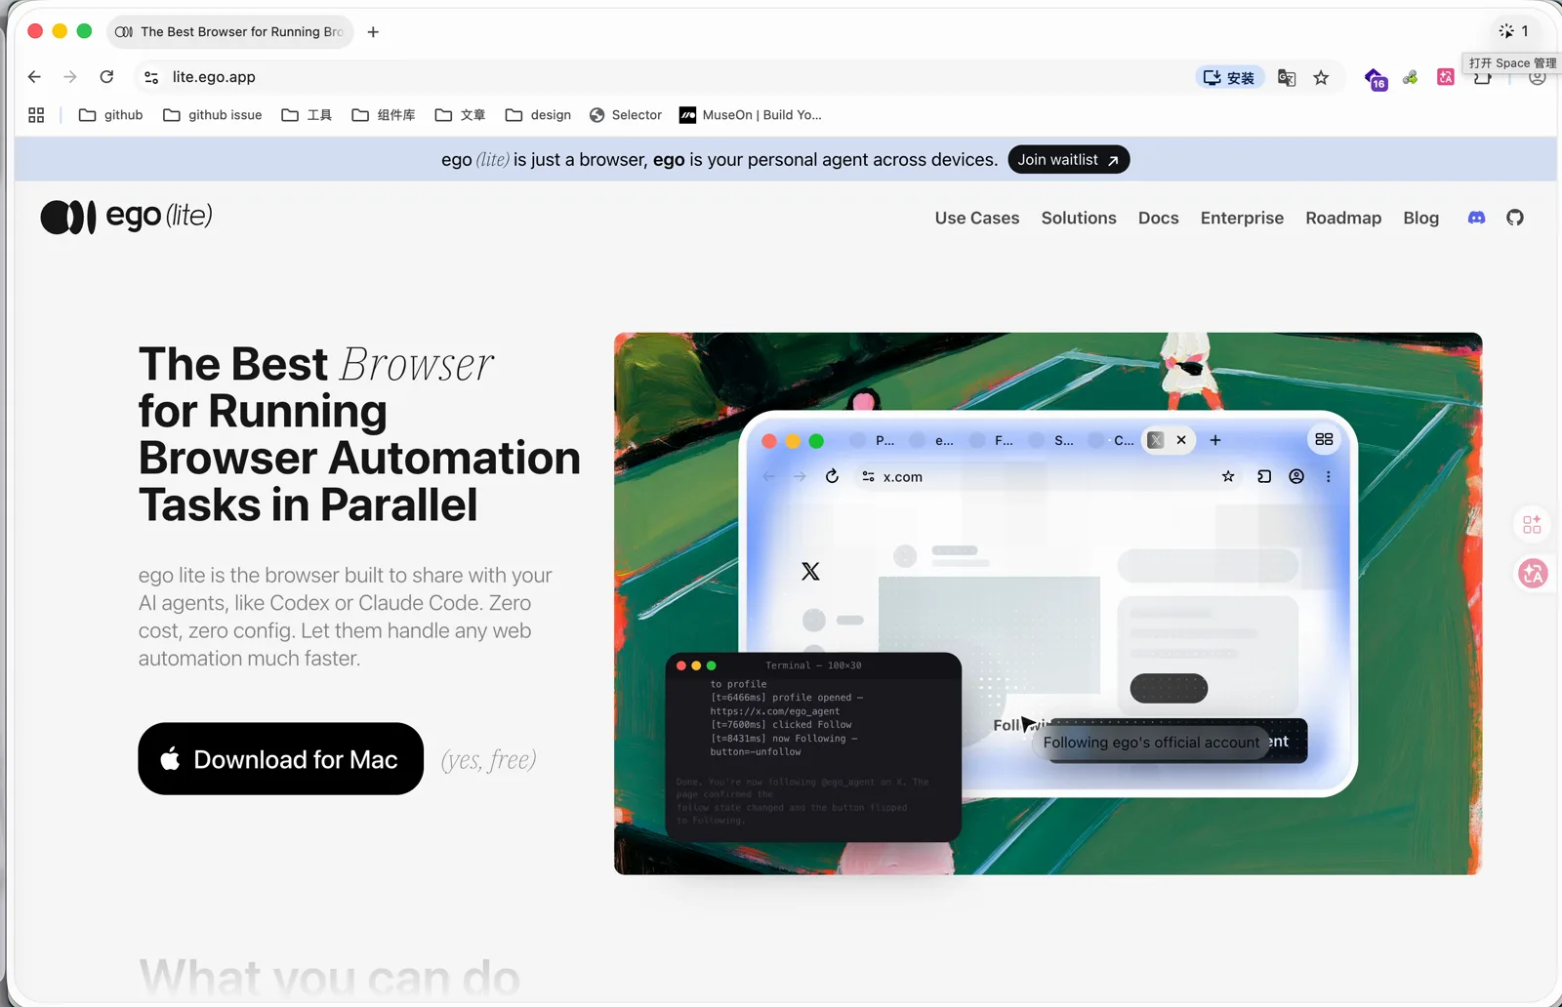This screenshot has width=1562, height=1007.
Task: Expand the design bookmark folder
Action: coord(538,115)
